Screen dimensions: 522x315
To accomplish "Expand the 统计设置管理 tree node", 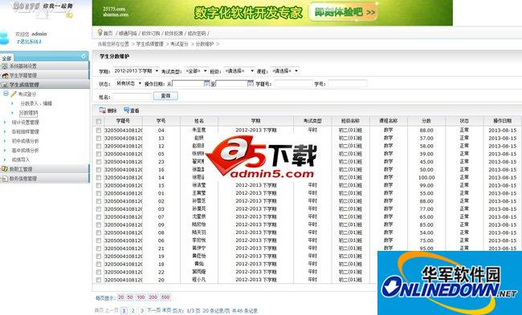I will [5, 123].
